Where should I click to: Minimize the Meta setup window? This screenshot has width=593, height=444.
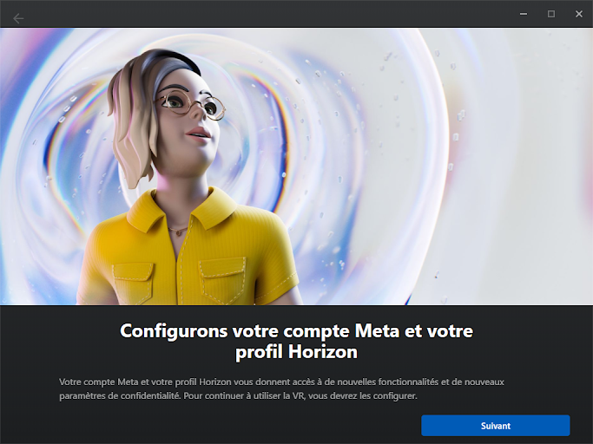[524, 14]
